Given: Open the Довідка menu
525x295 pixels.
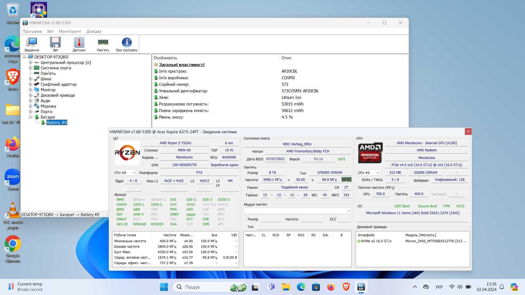Looking at the screenshot, I should [x=94, y=31].
